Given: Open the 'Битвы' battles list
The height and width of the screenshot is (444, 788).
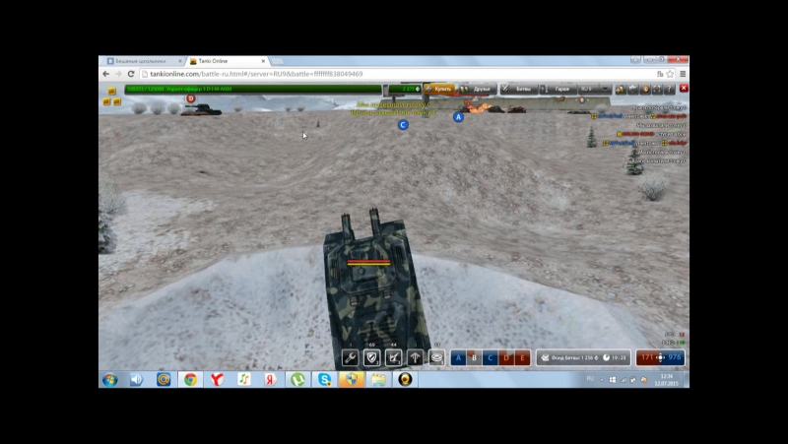Looking at the screenshot, I should point(519,89).
